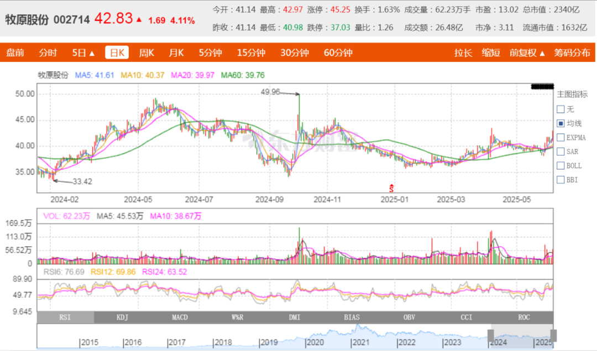Show the MACD indicator panel
Viewport: 597px width, 351px height.
coord(180,317)
